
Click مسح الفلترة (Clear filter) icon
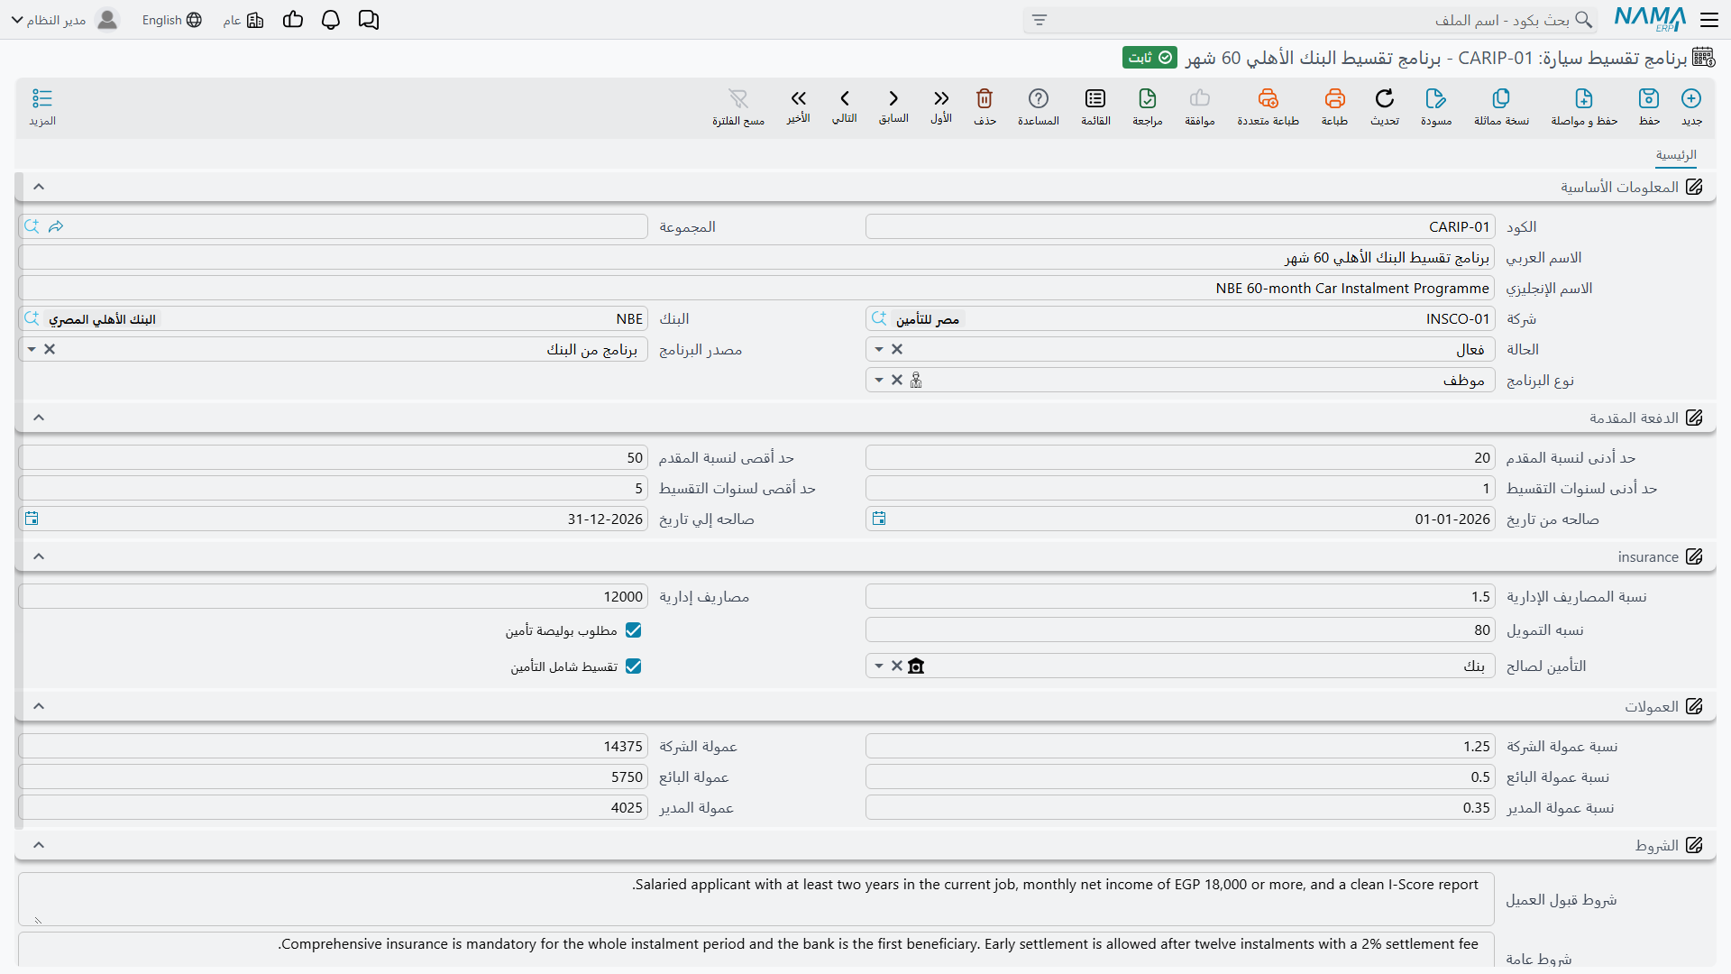click(x=738, y=98)
